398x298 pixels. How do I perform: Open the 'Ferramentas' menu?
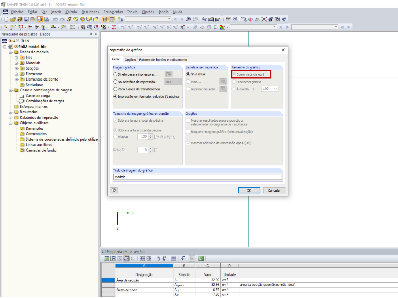pyautogui.click(x=113, y=12)
